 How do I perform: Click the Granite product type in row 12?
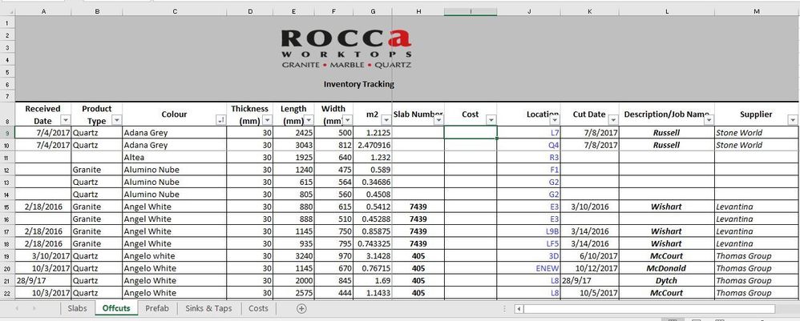tap(97, 170)
